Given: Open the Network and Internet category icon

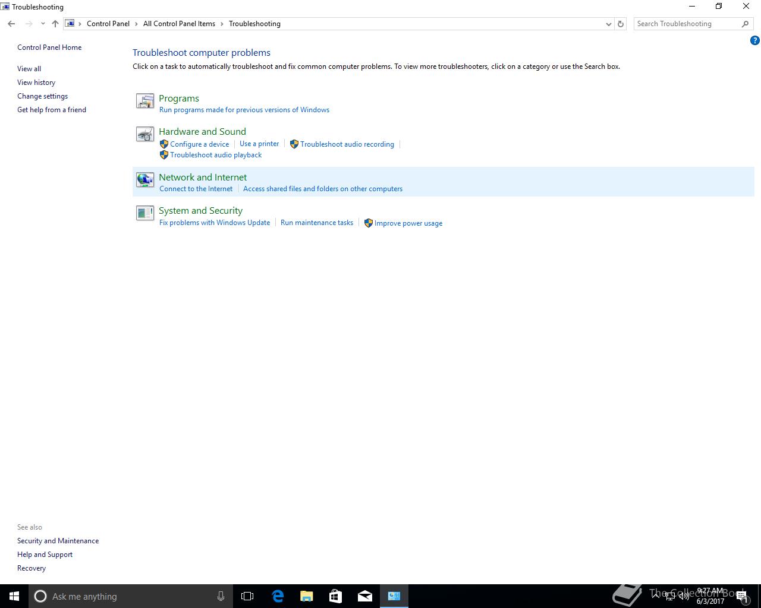Looking at the screenshot, I should [145, 180].
